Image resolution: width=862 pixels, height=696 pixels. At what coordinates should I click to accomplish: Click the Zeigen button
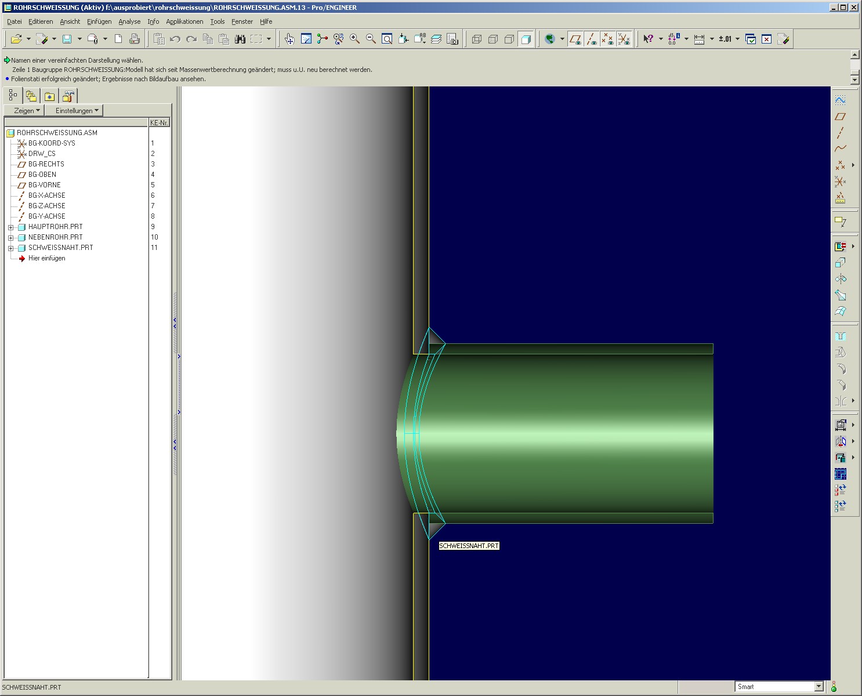[x=27, y=110]
